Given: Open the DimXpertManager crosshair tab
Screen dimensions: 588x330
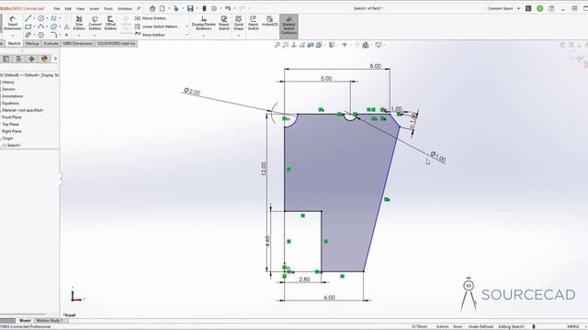Looking at the screenshot, I should [x=31, y=59].
